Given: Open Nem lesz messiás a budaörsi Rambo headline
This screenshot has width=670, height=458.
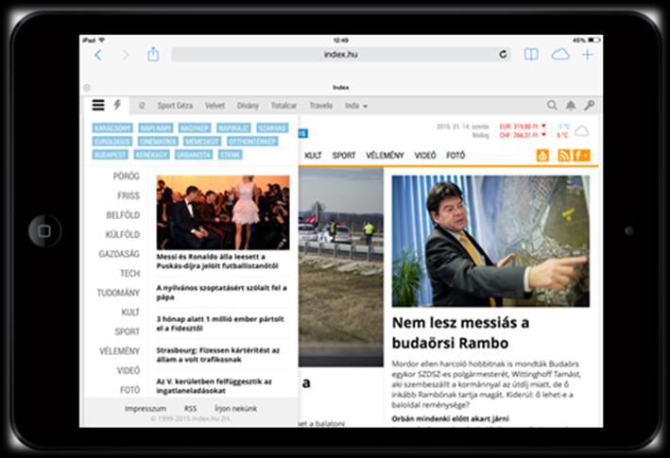Looking at the screenshot, I should pos(460,333).
